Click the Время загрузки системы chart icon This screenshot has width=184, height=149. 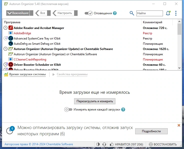click(6, 74)
